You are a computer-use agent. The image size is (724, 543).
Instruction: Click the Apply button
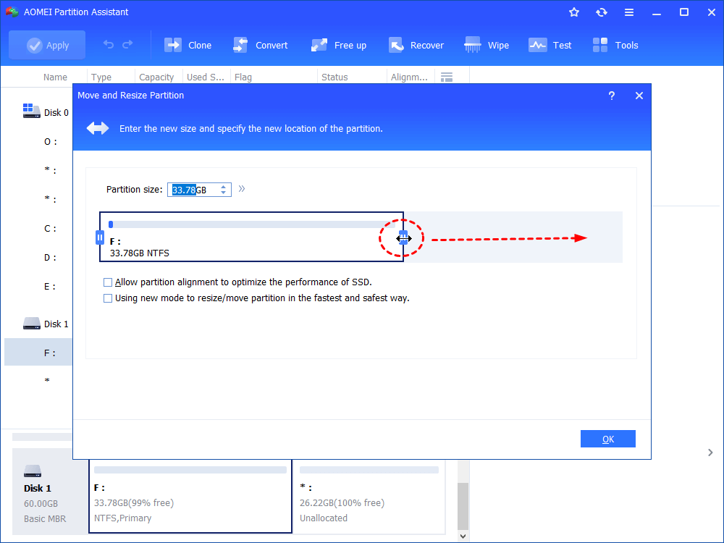(x=46, y=44)
